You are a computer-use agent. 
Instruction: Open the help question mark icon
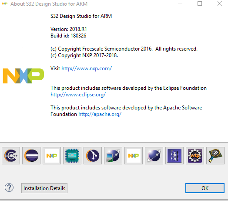[x=9, y=187]
